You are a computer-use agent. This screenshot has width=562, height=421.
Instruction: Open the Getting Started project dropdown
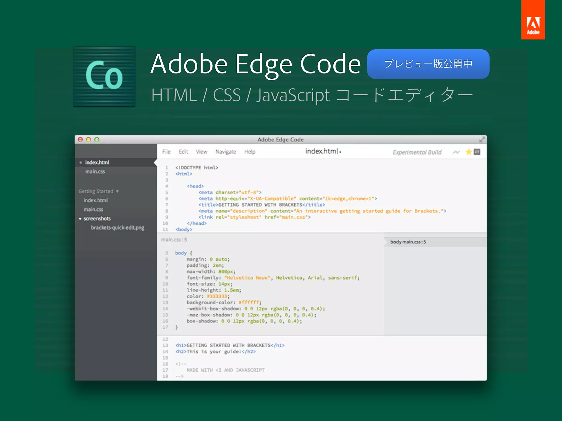click(x=99, y=191)
